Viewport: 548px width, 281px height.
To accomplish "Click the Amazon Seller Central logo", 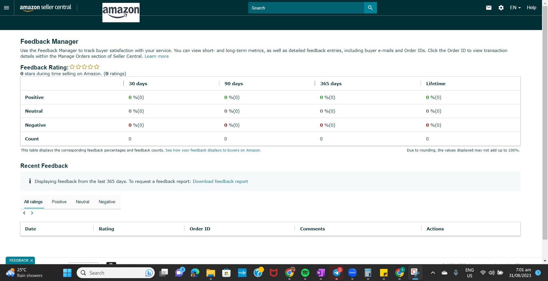I will (x=45, y=8).
